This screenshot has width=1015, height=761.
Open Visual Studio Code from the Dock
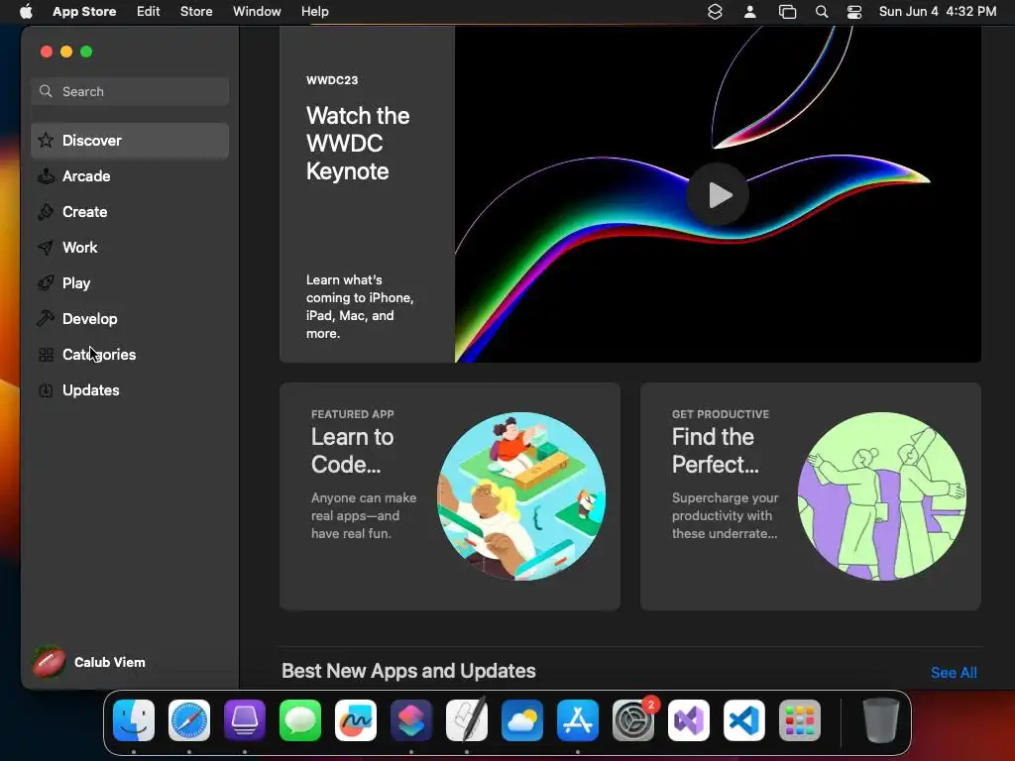pos(744,720)
